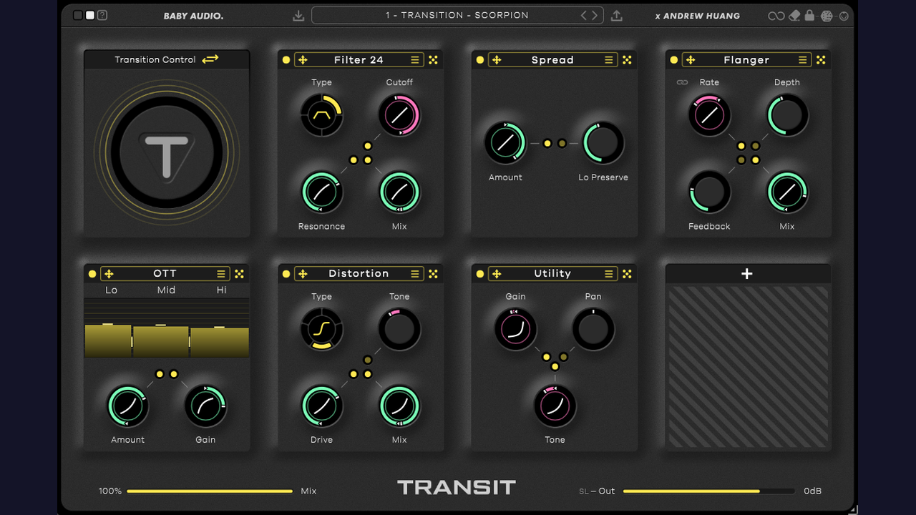This screenshot has width=916, height=515.
Task: Click the Distortion randomize dice icon
Action: click(433, 274)
